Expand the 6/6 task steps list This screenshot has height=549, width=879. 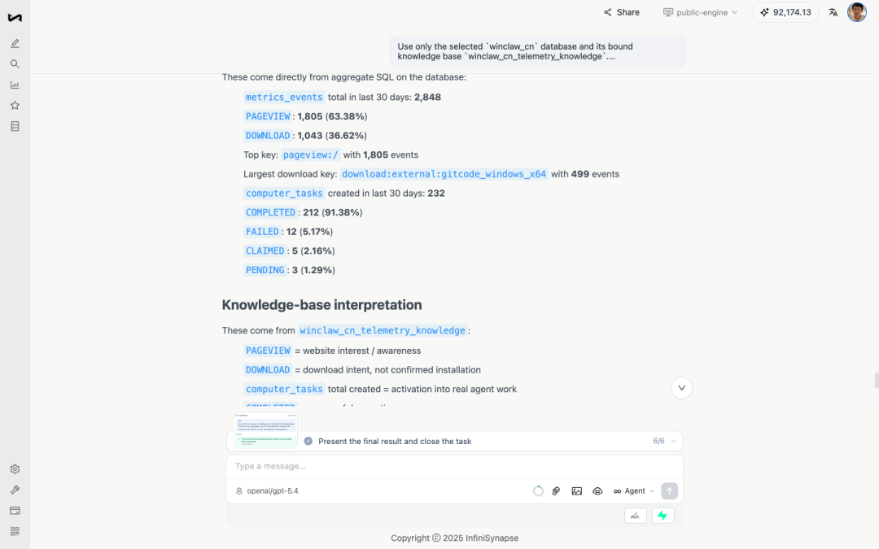[x=665, y=442]
